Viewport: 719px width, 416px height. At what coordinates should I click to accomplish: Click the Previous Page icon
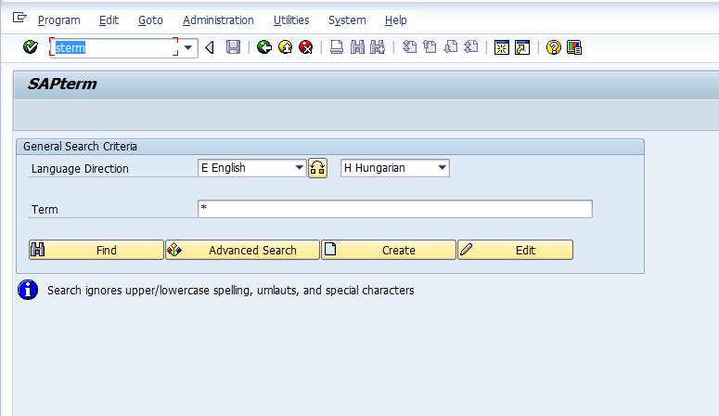[x=430, y=47]
